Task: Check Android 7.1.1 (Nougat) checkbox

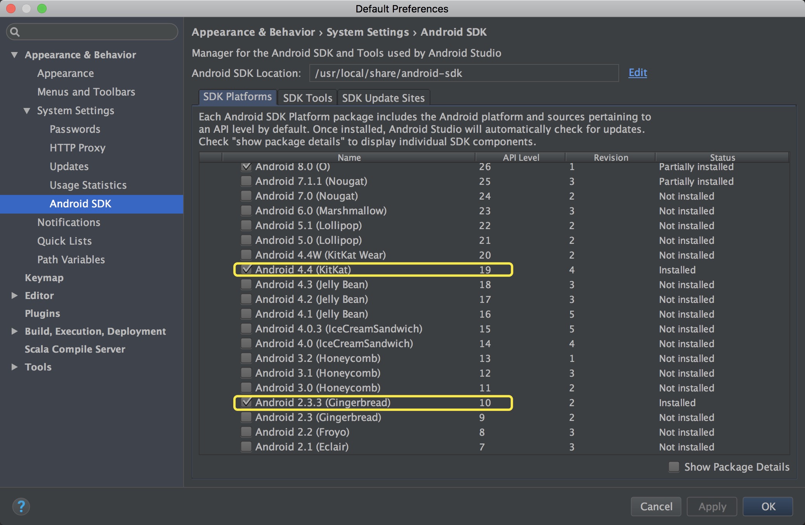Action: [246, 181]
